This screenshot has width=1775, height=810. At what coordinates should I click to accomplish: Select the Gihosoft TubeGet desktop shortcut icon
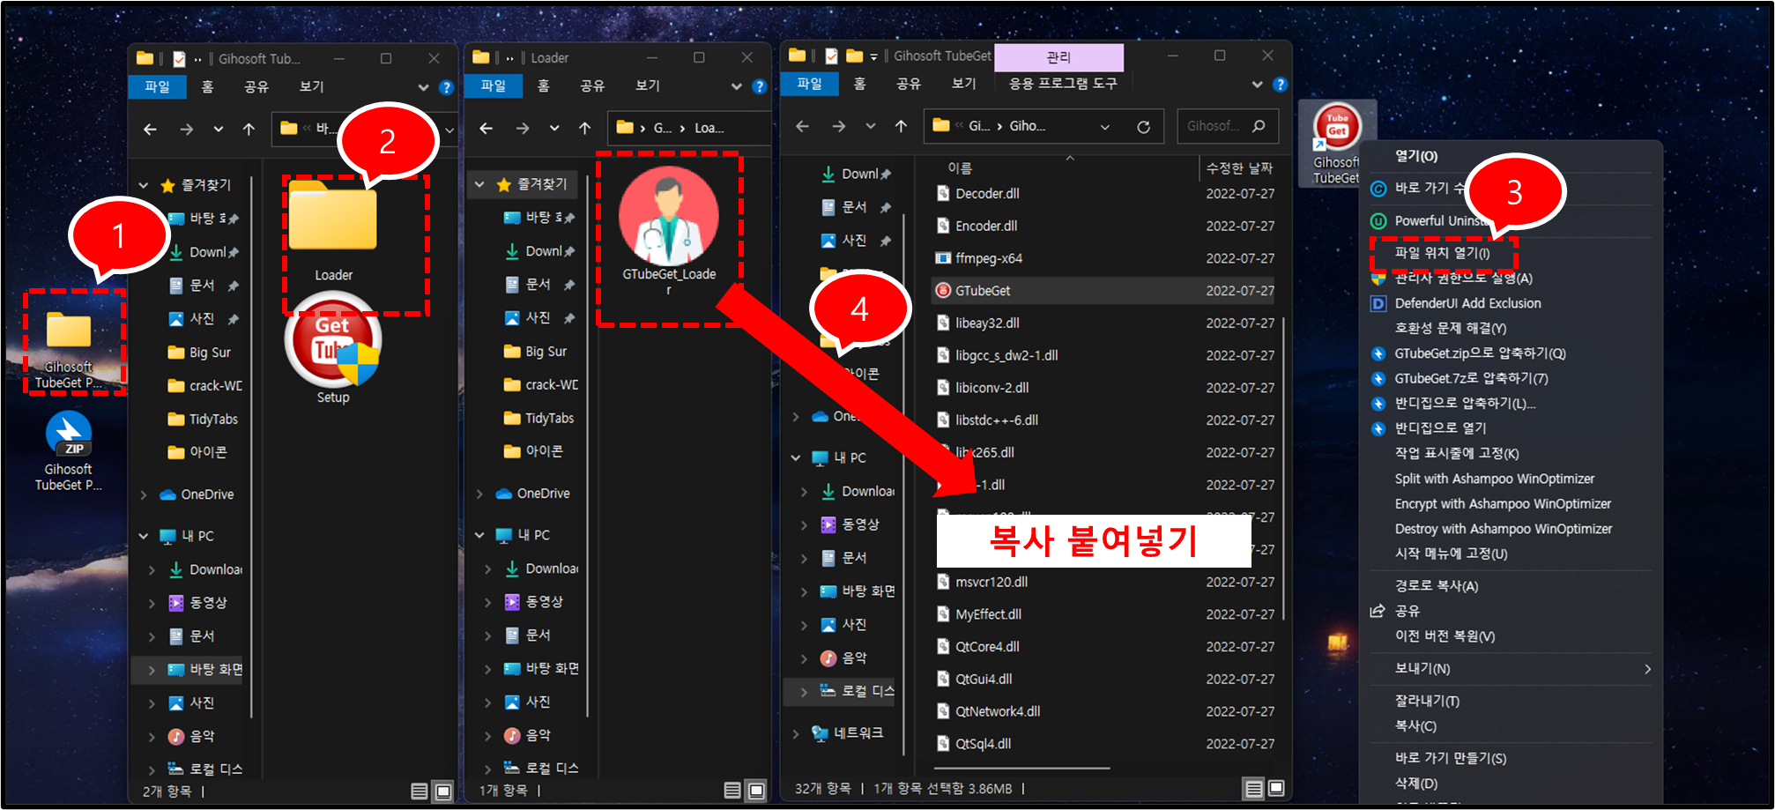click(x=1337, y=143)
